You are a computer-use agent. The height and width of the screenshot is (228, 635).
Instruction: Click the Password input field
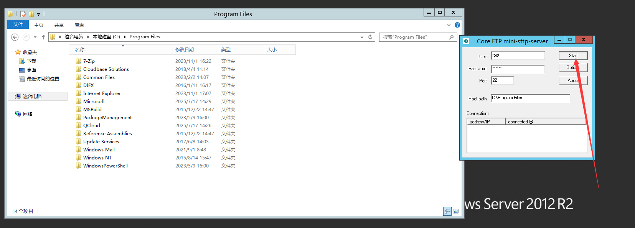[x=518, y=69]
